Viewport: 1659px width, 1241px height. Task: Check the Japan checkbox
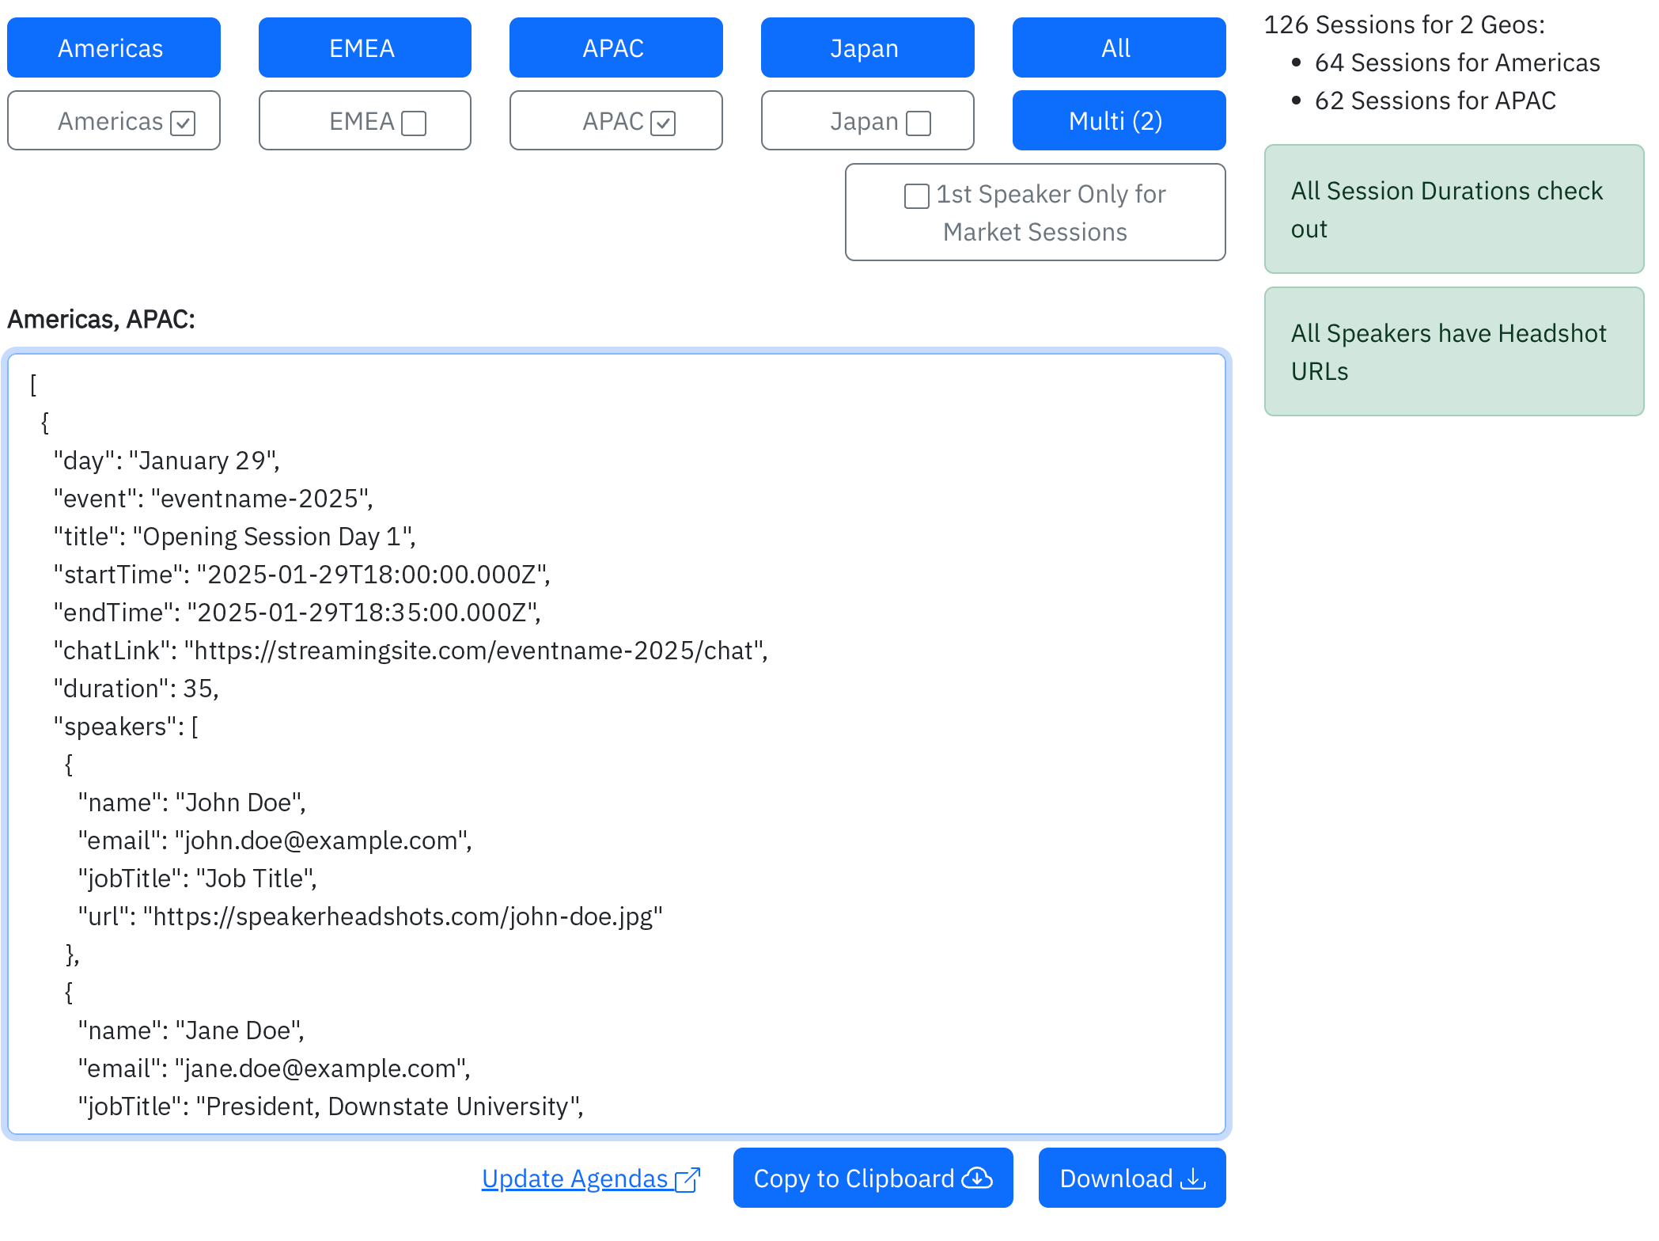pyautogui.click(x=919, y=123)
